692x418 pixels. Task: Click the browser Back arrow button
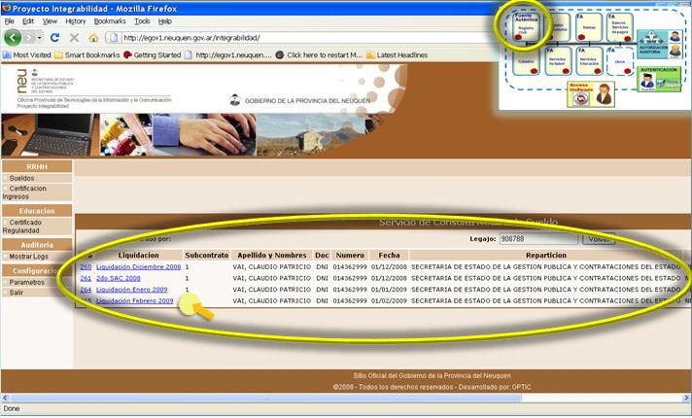coord(14,38)
